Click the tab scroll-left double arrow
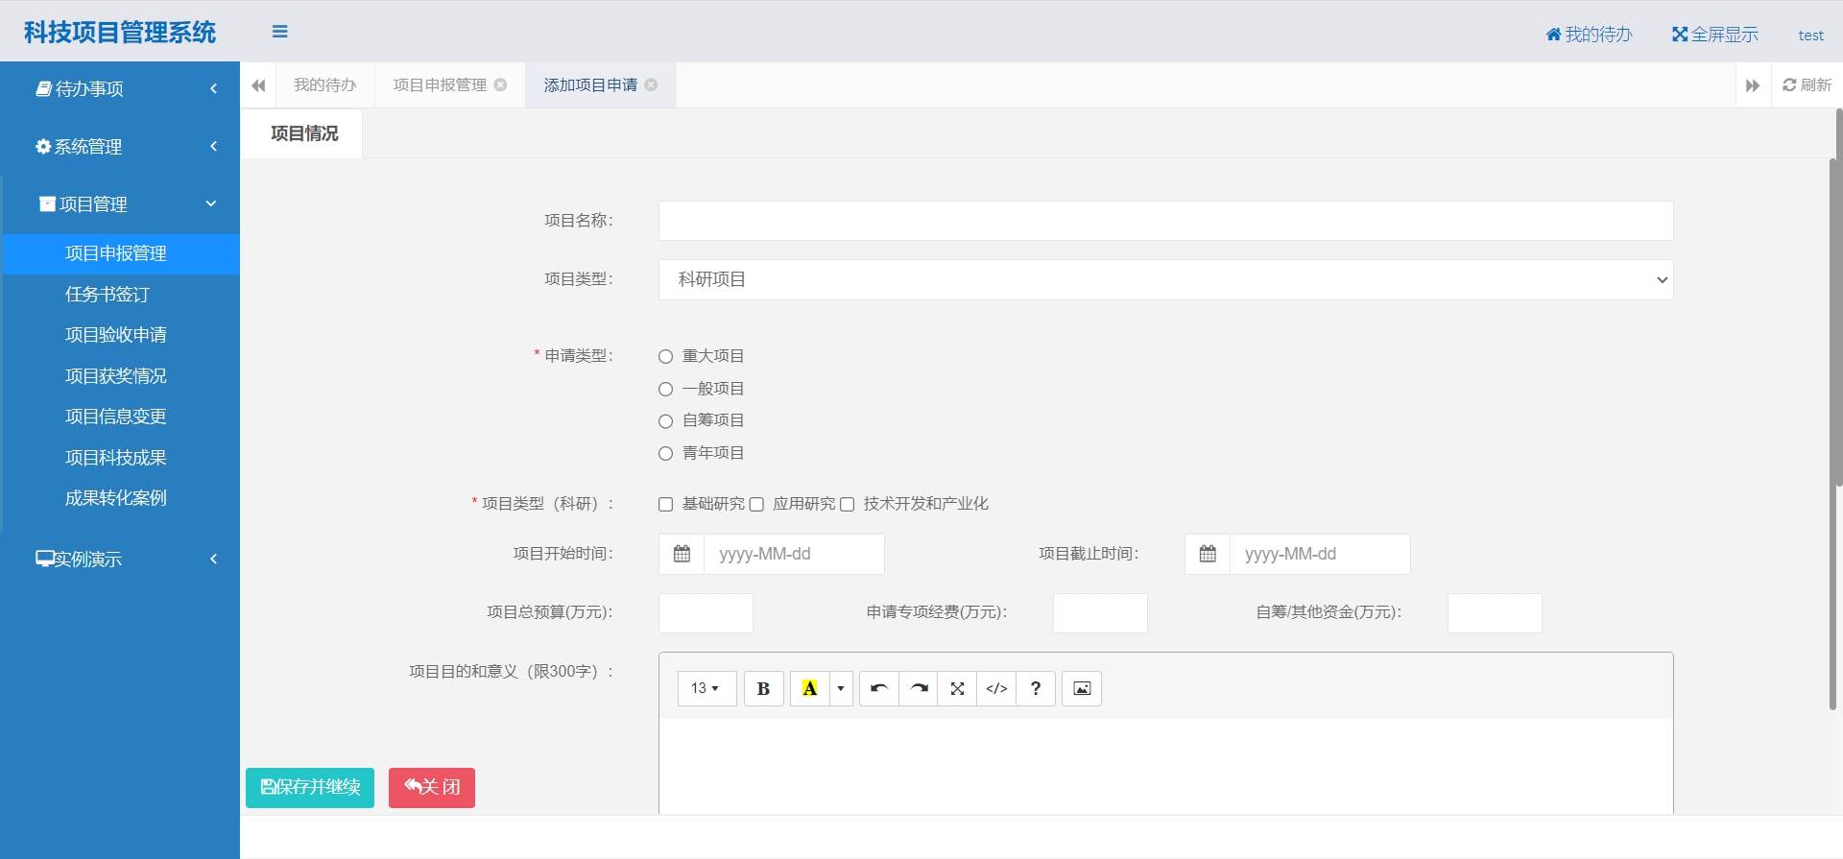1843x859 pixels. pos(258,85)
